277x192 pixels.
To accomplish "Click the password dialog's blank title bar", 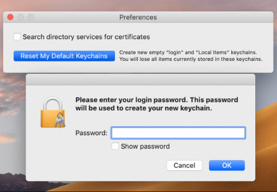I will (140, 80).
